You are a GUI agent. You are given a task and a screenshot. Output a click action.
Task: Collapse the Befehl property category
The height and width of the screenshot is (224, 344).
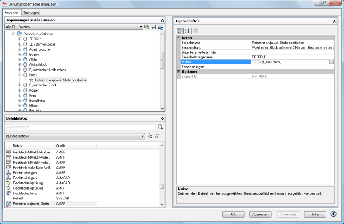[179, 38]
